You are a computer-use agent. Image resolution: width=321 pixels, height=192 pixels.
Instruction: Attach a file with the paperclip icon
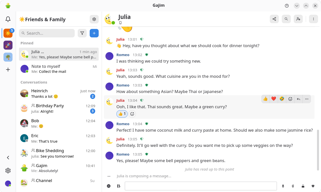click(293, 186)
